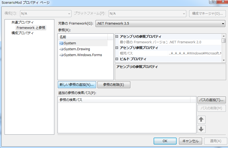The height and width of the screenshot is (148, 228).
Task: Move search path up with arrow button
Action: point(201,119)
